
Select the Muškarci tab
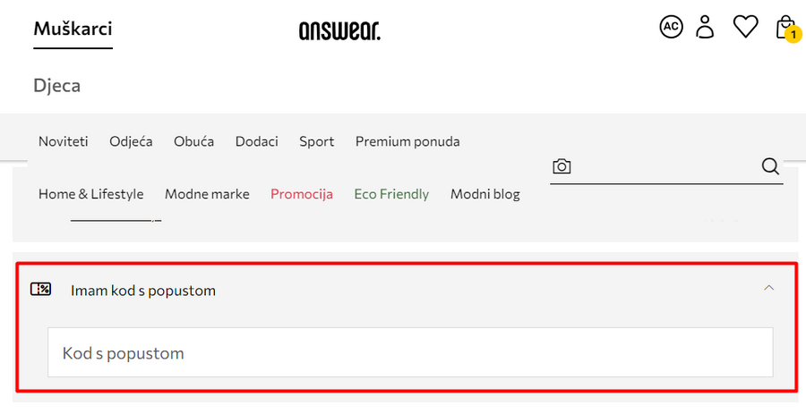pos(73,30)
